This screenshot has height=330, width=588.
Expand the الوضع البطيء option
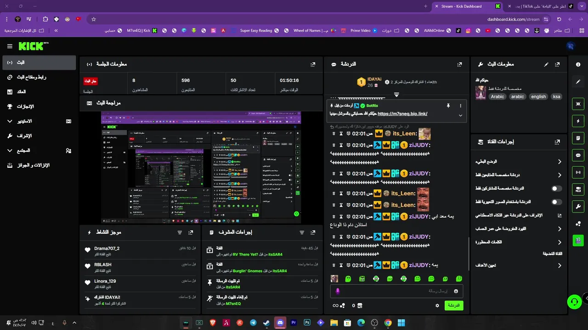(x=519, y=162)
